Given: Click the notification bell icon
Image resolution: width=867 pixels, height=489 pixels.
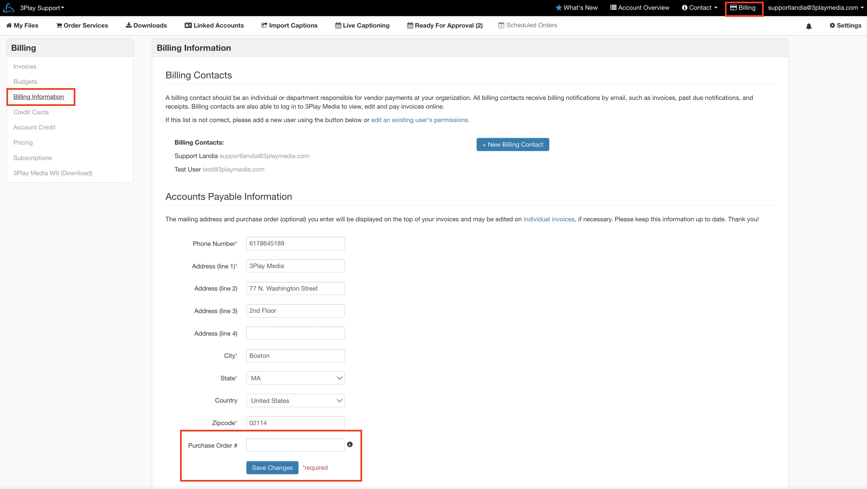Looking at the screenshot, I should coord(809,26).
